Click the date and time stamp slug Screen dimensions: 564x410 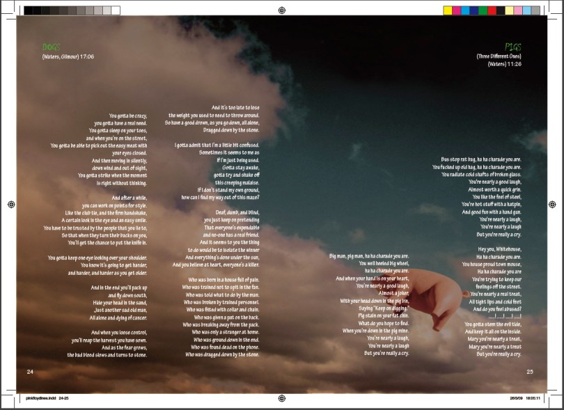coord(524,398)
